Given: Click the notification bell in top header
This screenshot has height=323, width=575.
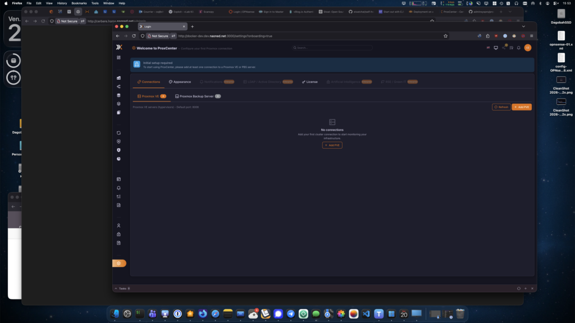Looking at the screenshot, I should coord(519,48).
